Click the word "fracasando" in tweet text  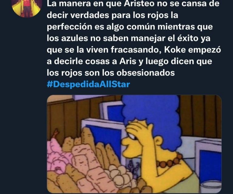[136, 50]
